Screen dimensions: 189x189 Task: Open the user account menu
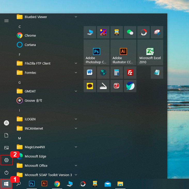[6, 123]
